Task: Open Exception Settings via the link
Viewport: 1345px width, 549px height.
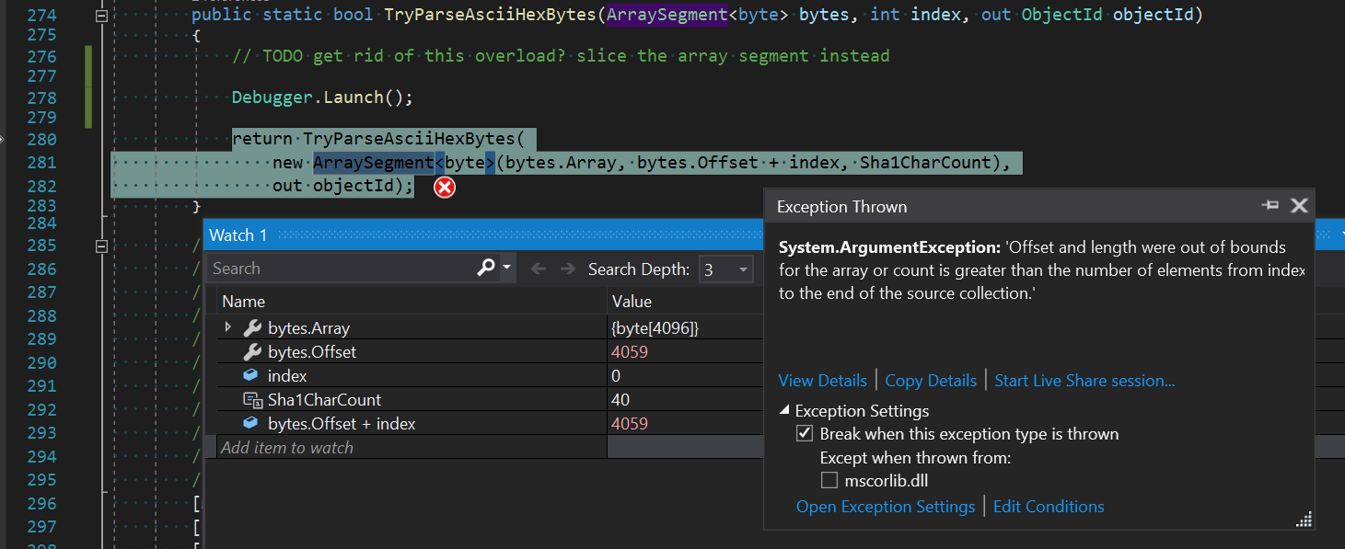Action: (x=885, y=506)
